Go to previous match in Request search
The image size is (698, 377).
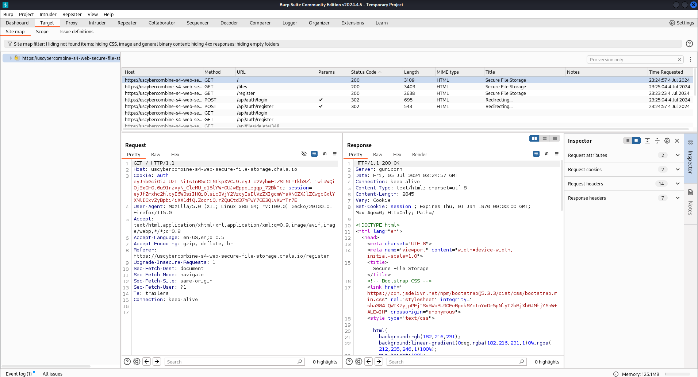[x=147, y=362]
